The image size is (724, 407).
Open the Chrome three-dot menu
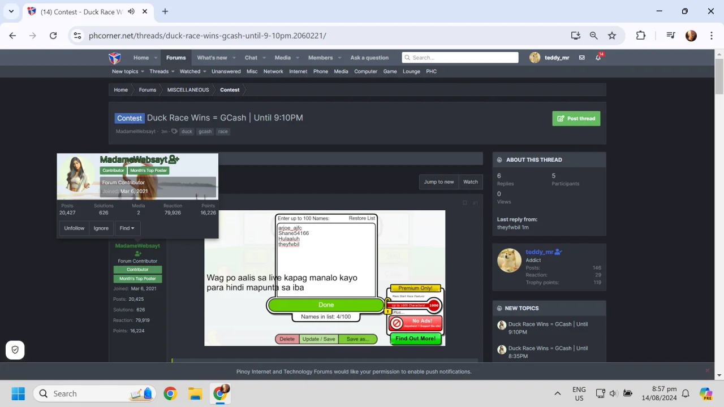pos(710,36)
